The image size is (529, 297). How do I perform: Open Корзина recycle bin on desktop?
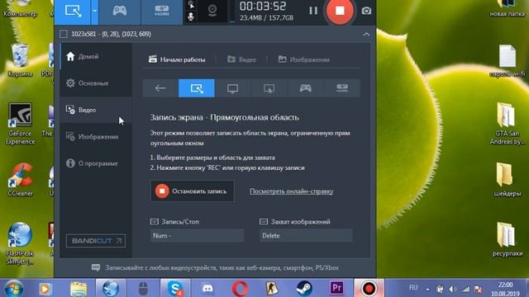tap(20, 60)
